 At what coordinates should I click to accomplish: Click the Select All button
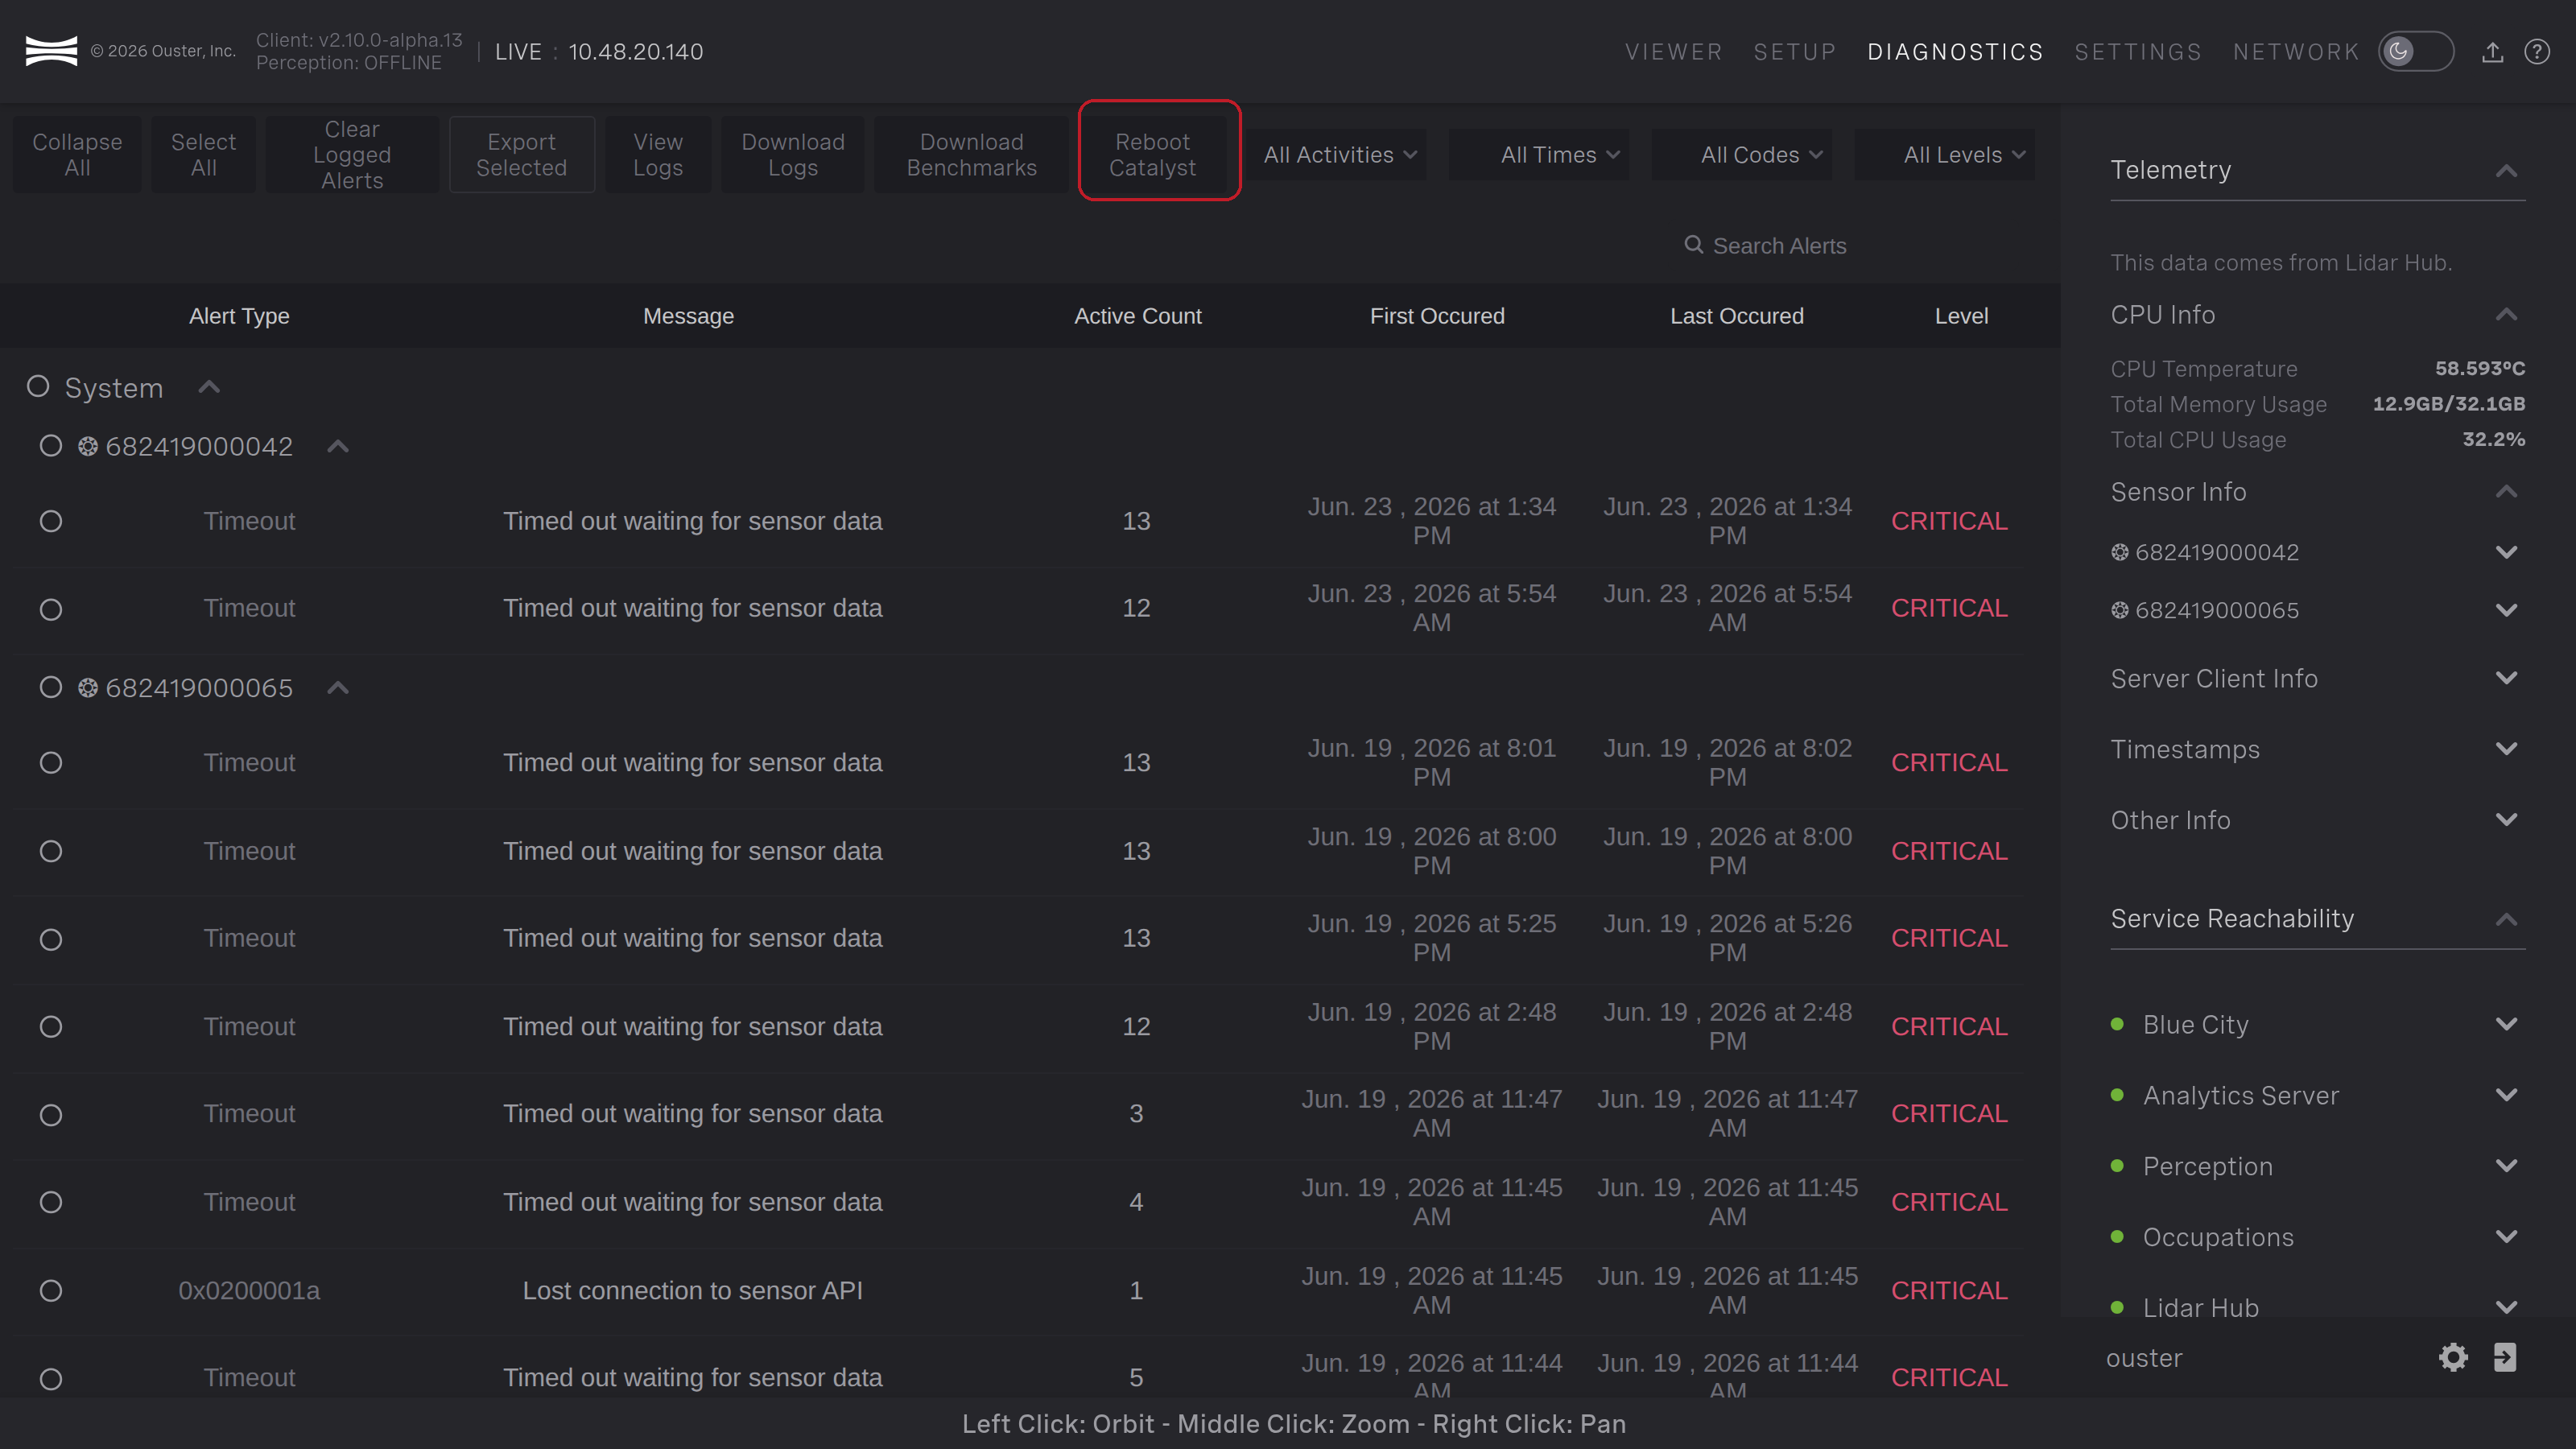(x=203, y=155)
